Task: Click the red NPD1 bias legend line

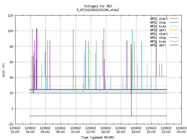Action: coord(174,41)
